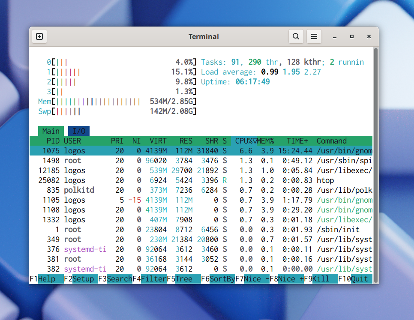Screen dimensions: 414x320
Task: Click the Tasks count line
Action: tap(282, 62)
